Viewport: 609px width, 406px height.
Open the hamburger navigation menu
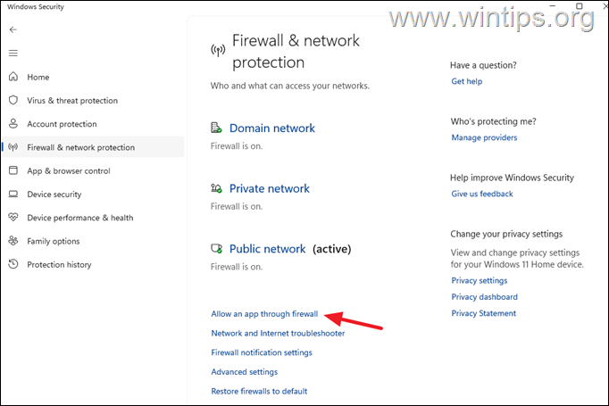13,53
